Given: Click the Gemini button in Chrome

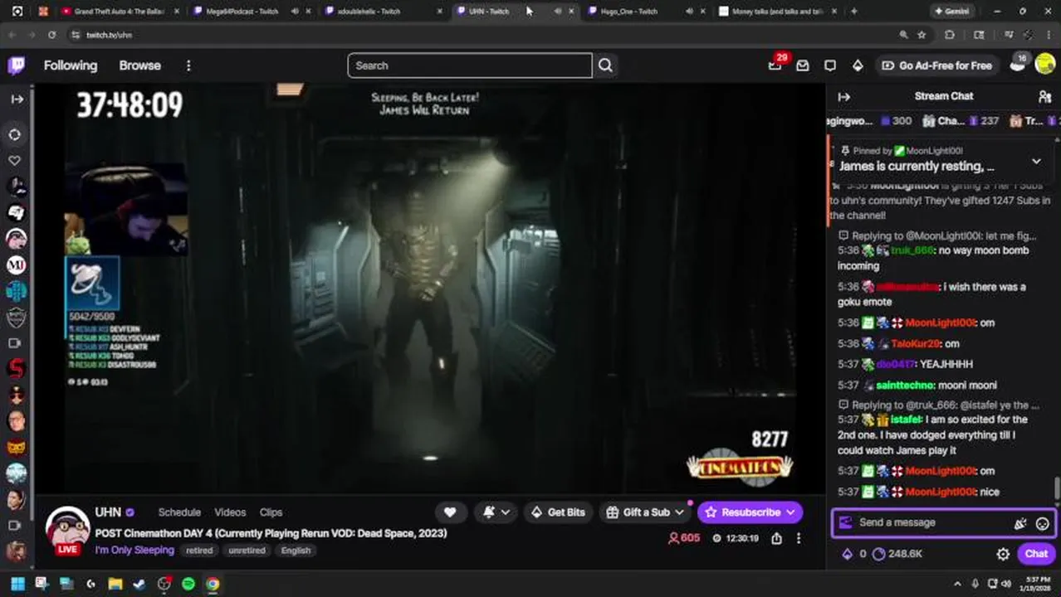Looking at the screenshot, I should point(952,12).
